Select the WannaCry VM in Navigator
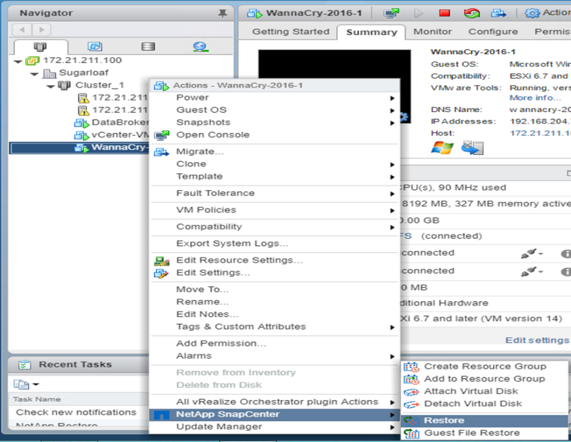571x442 pixels. click(80, 148)
